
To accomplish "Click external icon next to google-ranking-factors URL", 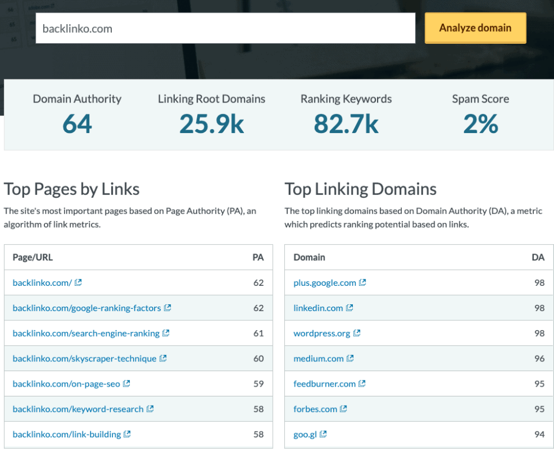I will click(168, 308).
